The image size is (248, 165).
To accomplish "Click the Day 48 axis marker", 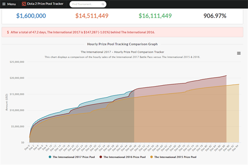I will pyautogui.click(x=134, y=147).
